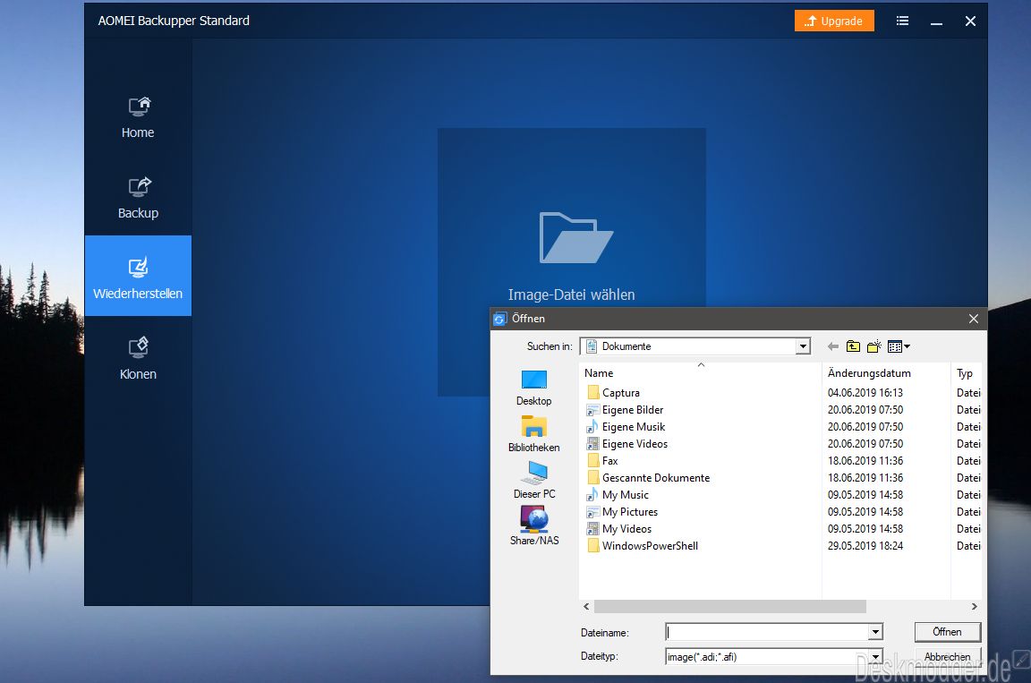The height and width of the screenshot is (683, 1031).
Task: Close the AOMEI Backupper window
Action: 970,21
